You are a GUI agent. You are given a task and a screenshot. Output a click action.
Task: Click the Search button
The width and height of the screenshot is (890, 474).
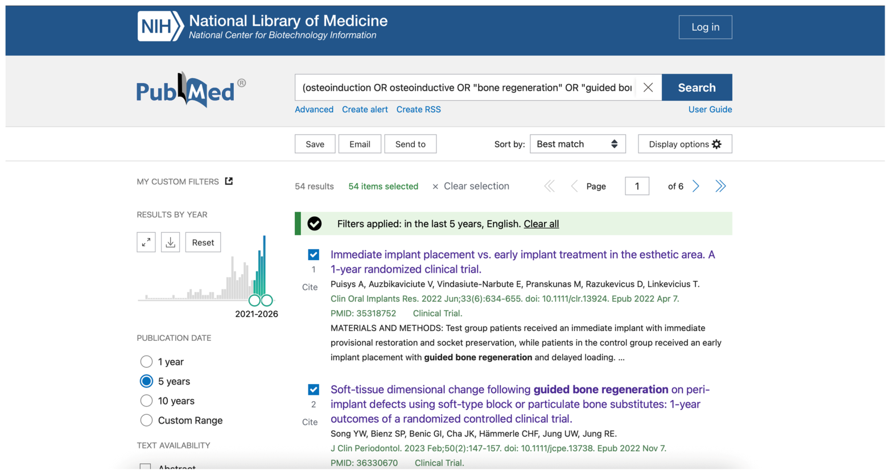point(697,88)
